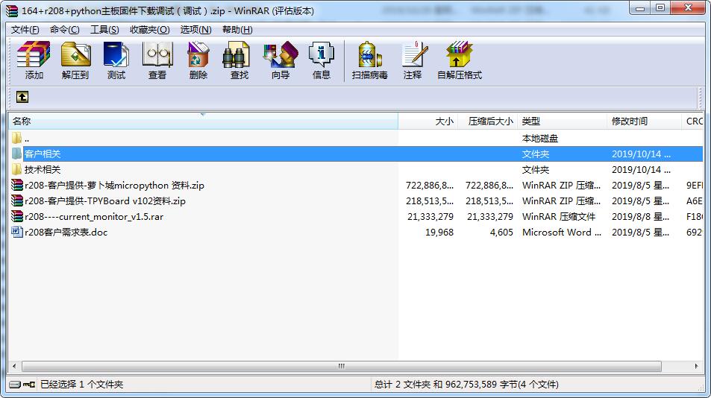Open the 工具(S) menu
The height and width of the screenshot is (398, 711).
click(x=104, y=29)
